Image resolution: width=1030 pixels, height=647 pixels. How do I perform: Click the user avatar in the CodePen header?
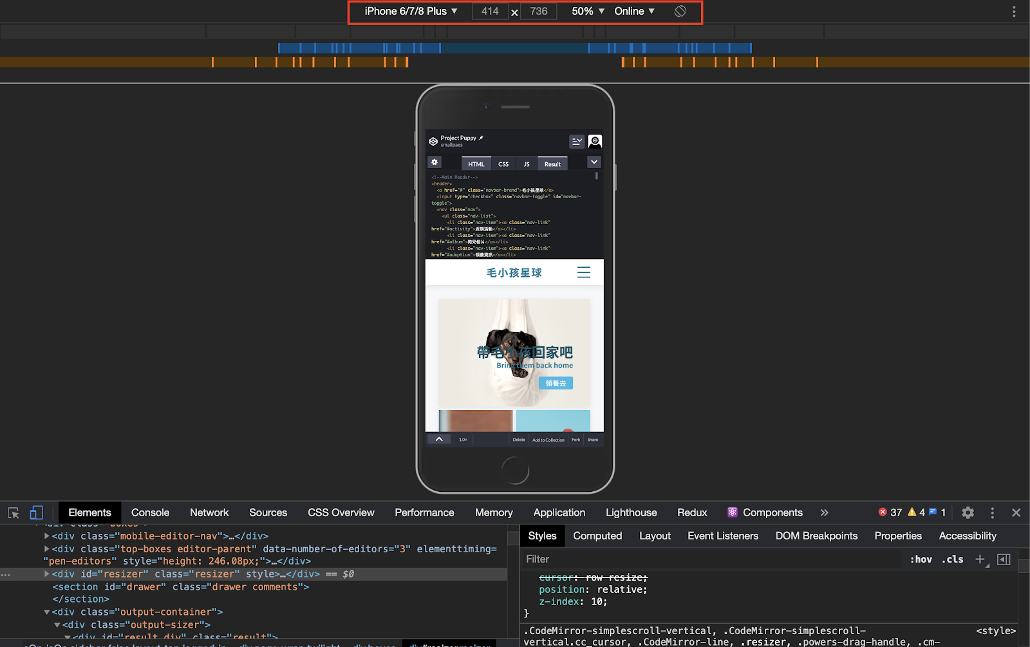[595, 141]
